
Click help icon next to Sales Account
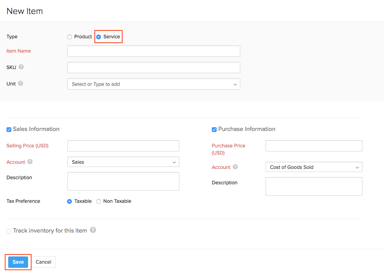coord(30,162)
